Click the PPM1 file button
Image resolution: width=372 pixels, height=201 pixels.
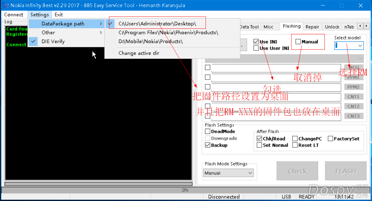click(354, 77)
